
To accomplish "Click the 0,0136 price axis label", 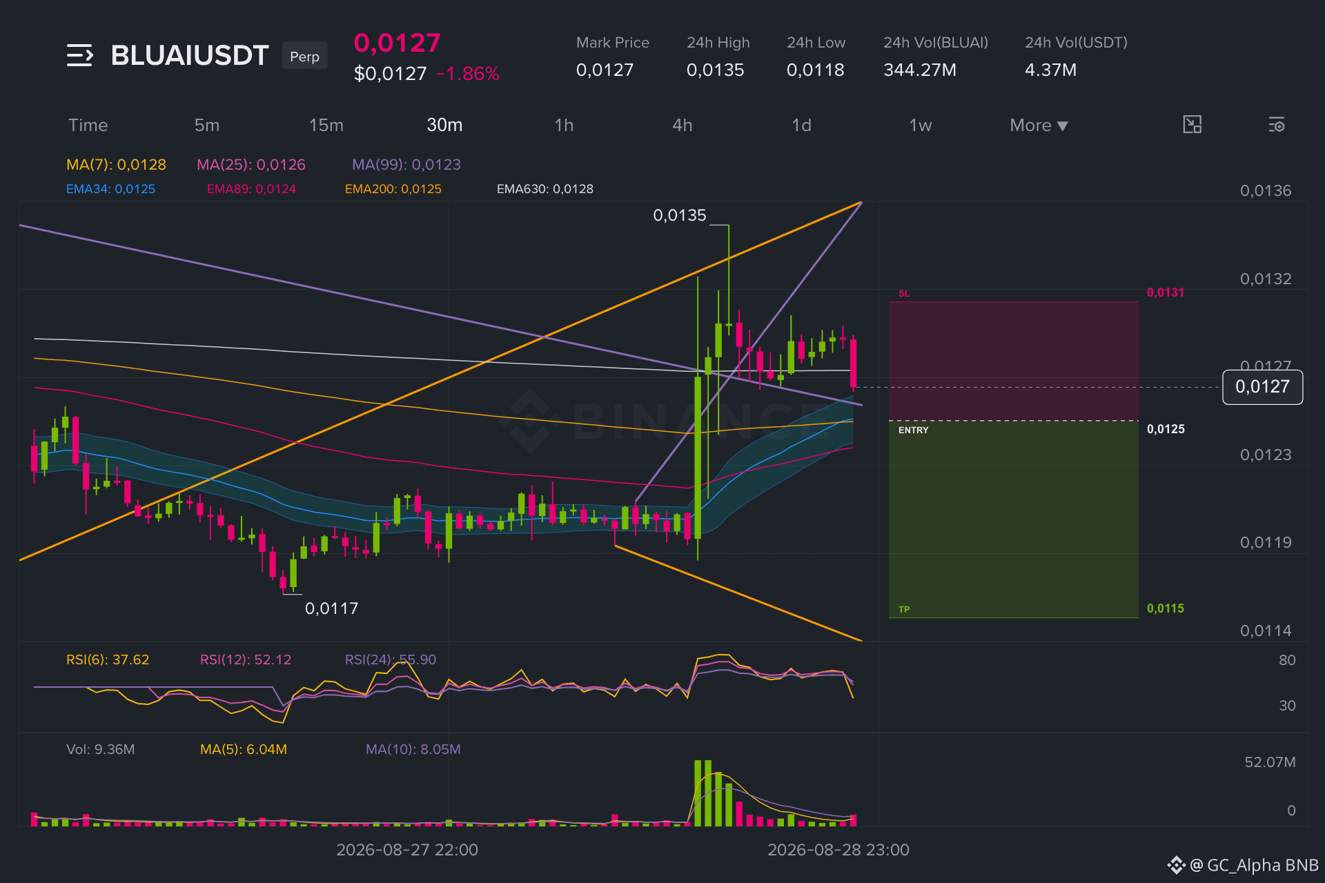I will (1266, 191).
